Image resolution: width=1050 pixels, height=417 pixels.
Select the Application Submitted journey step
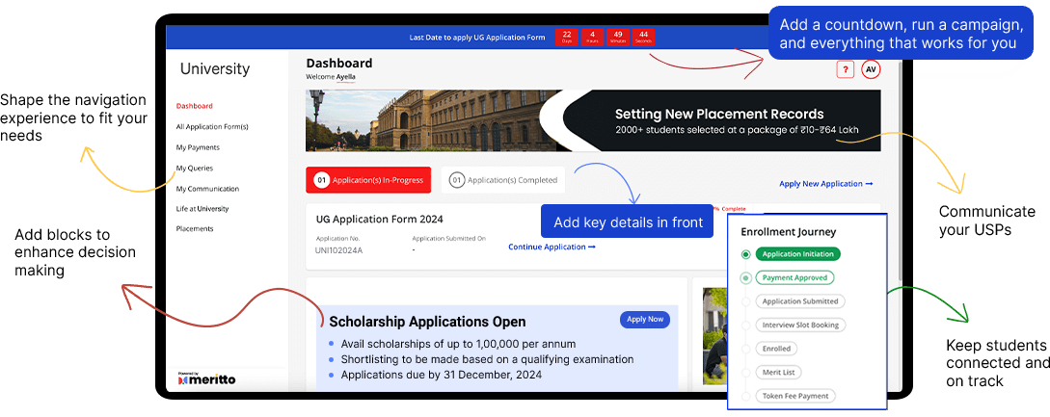coord(800,301)
